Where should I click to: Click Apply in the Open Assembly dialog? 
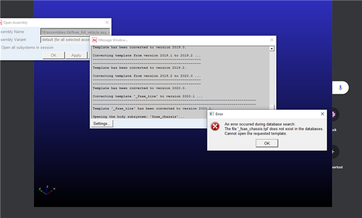[76, 56]
